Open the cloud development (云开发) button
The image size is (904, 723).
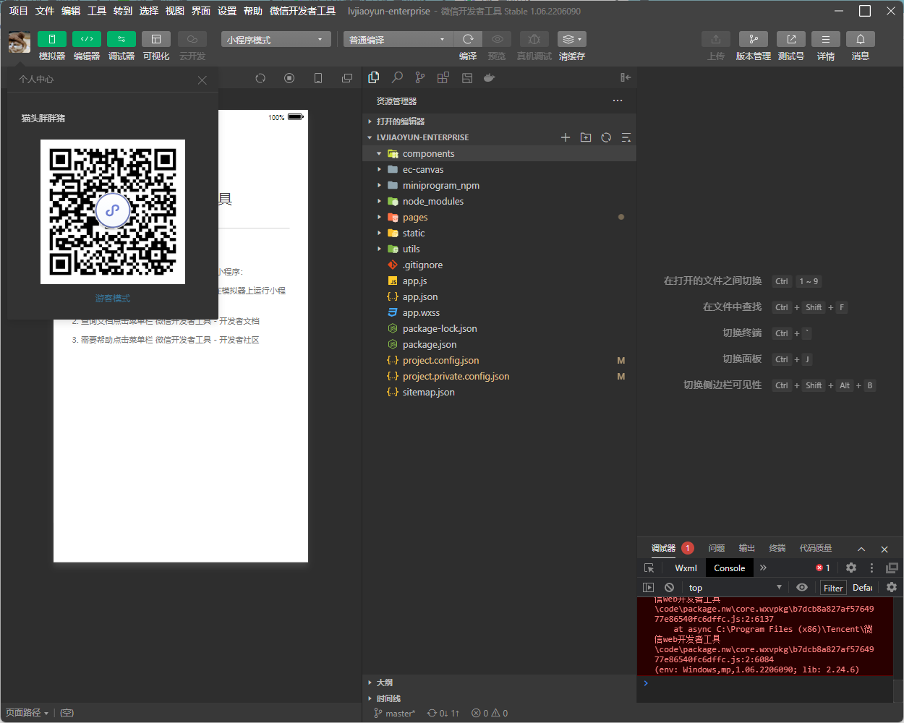click(192, 39)
